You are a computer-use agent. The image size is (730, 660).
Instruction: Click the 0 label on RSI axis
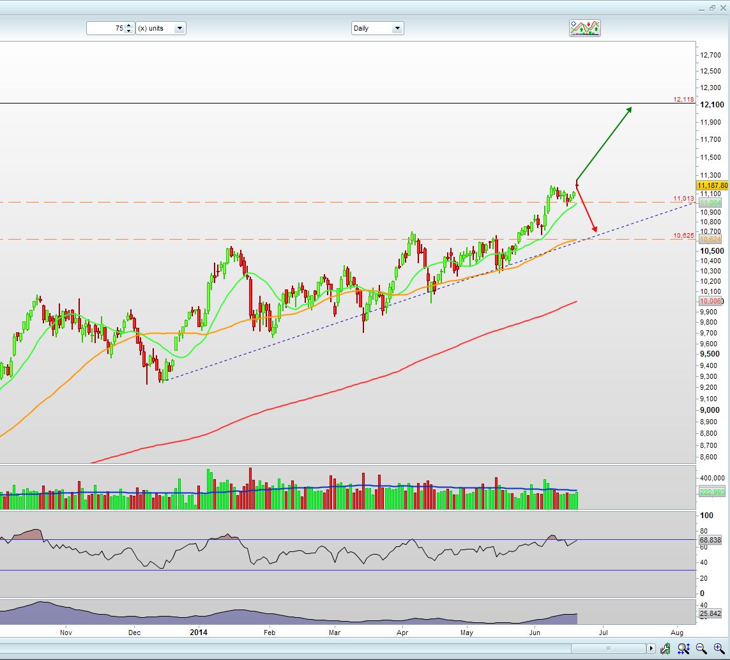(x=703, y=594)
